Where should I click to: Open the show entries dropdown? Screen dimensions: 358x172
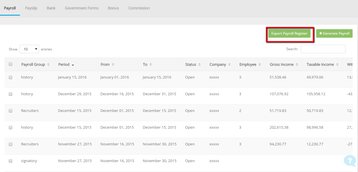click(x=29, y=49)
